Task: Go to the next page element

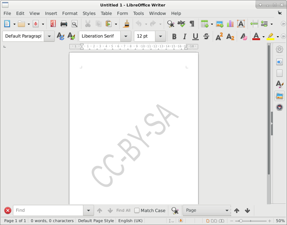Action: (x=247, y=210)
